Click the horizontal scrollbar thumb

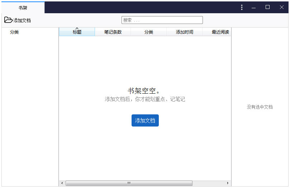click(129, 183)
